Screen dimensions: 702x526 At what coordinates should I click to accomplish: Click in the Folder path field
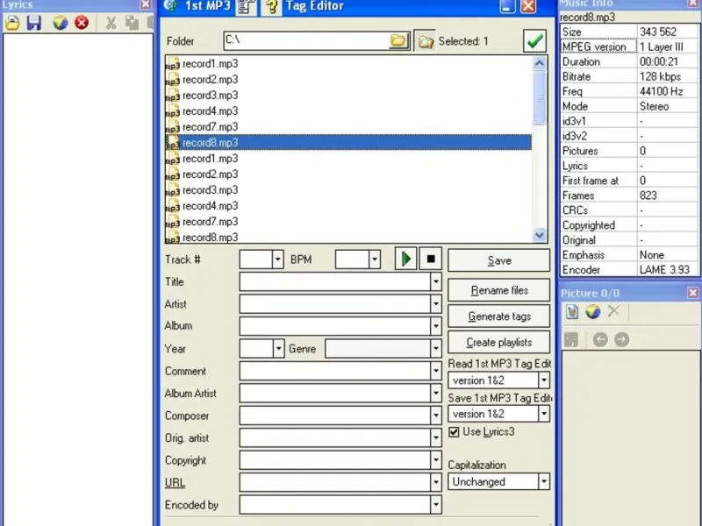coord(306,40)
